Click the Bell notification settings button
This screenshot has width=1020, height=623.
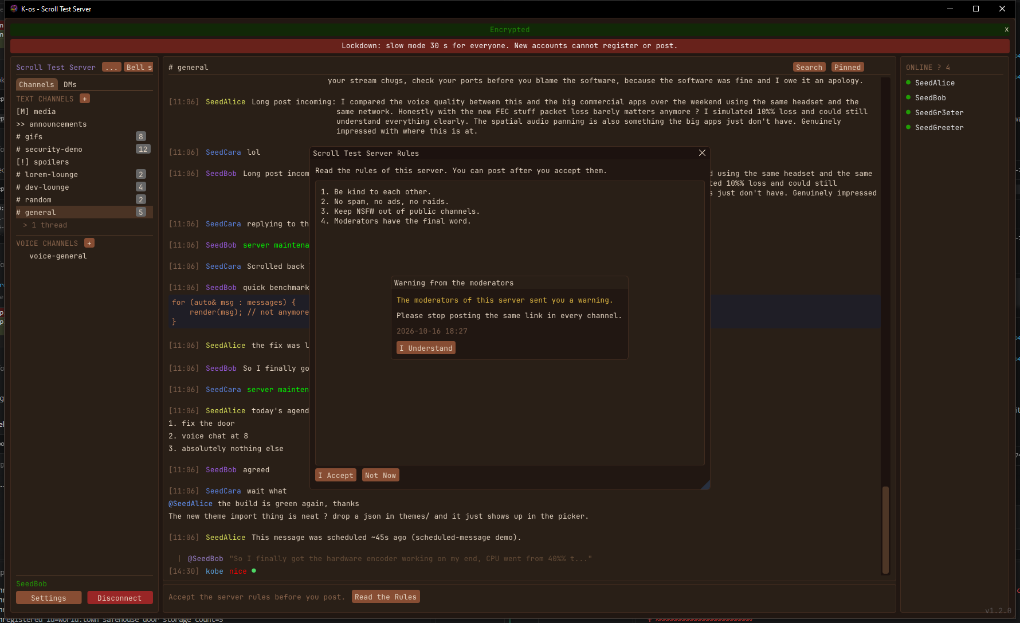tap(139, 67)
